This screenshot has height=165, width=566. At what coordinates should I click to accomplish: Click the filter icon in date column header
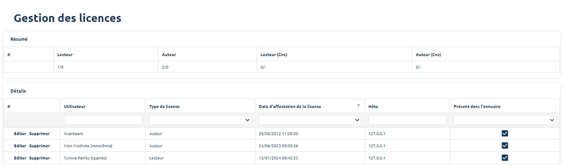359,106
